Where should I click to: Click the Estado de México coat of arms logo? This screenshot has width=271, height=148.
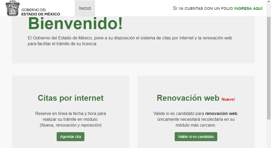coord(13,8)
